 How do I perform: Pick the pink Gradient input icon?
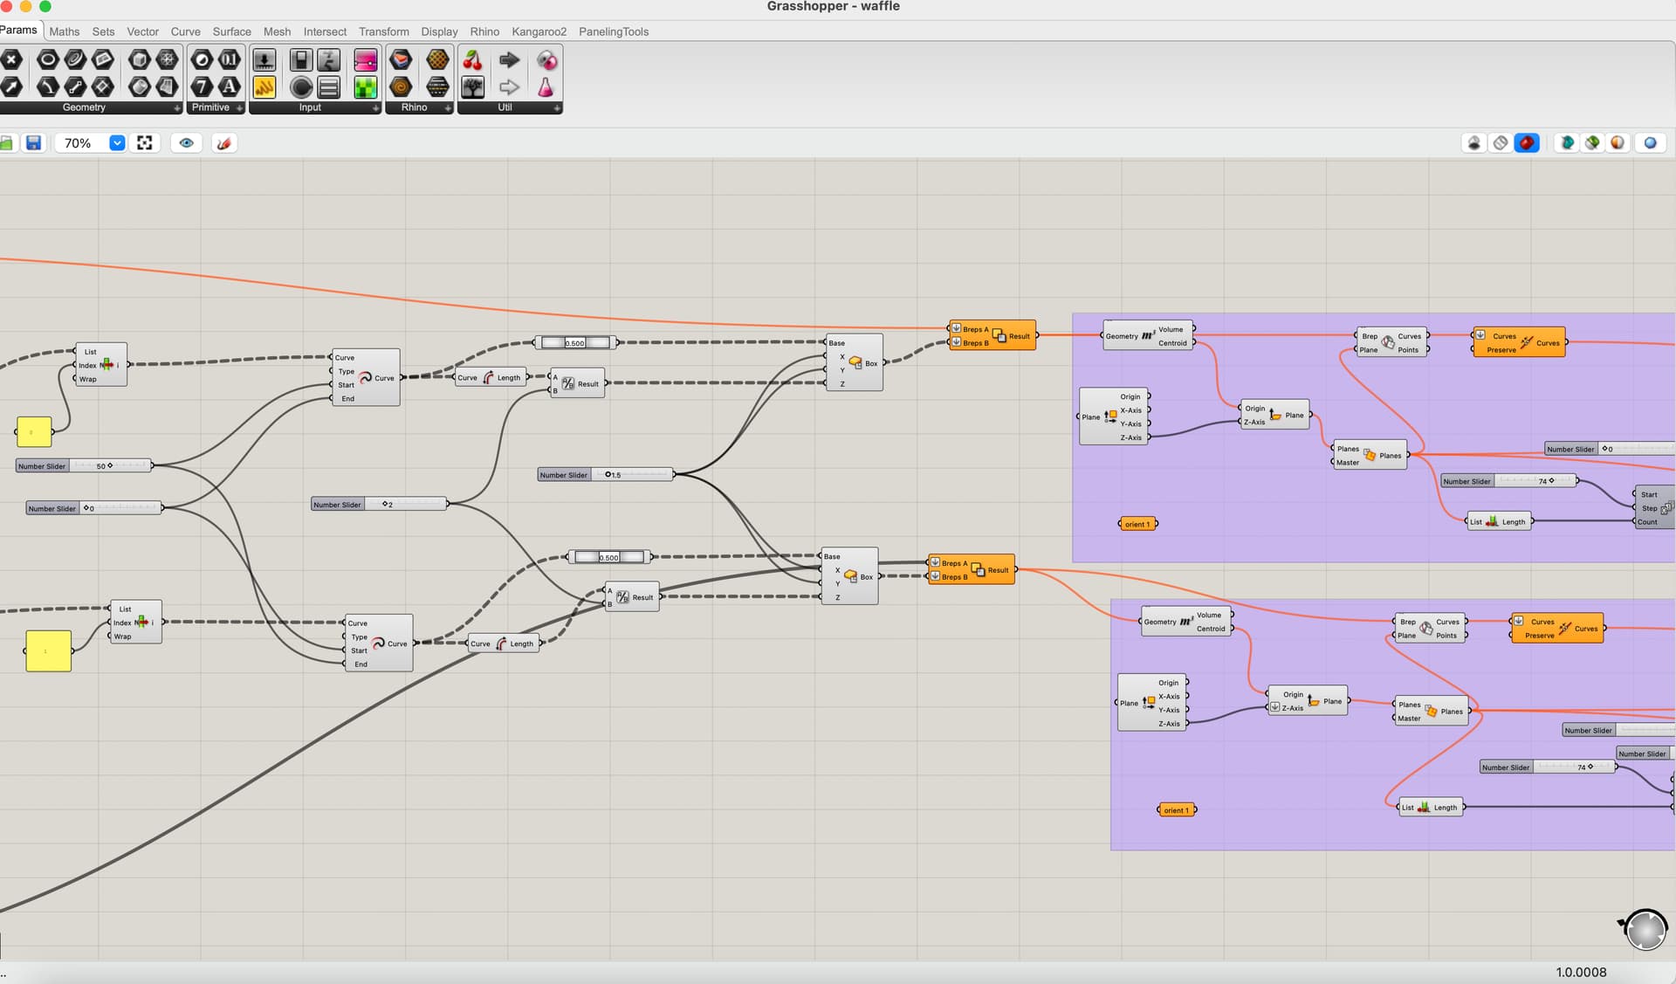[x=366, y=59]
